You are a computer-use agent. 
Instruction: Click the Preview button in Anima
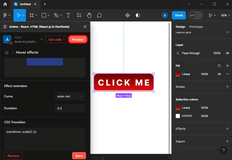tap(78, 39)
